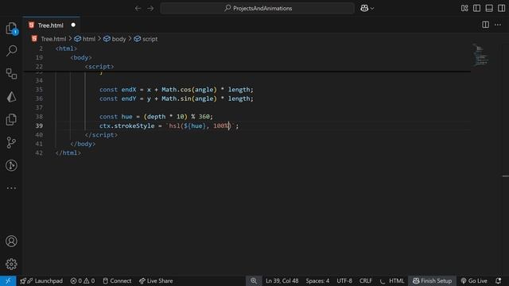This screenshot has width=509, height=286.
Task: Show errors and warnings count
Action: pos(83,280)
